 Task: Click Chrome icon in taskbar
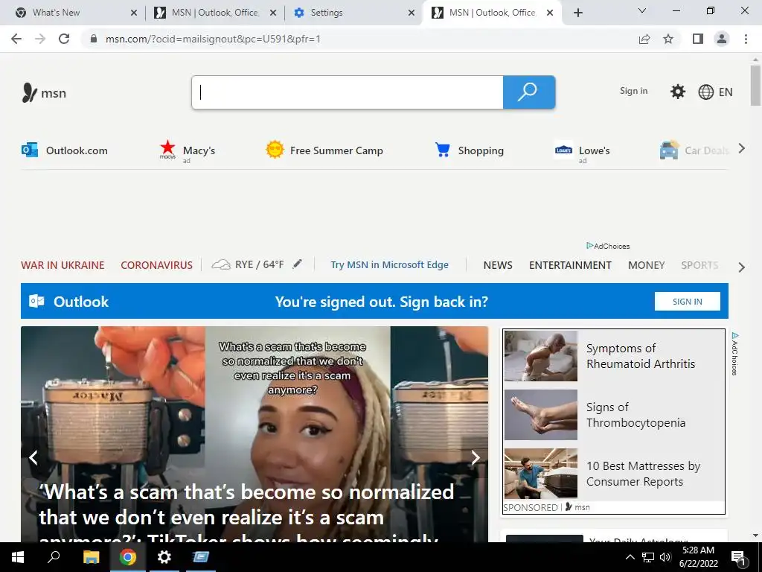coord(128,557)
